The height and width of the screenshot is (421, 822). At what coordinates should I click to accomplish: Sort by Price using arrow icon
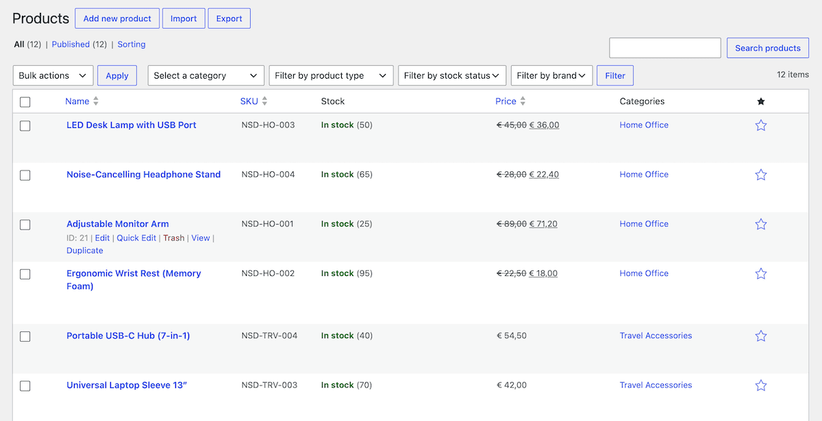(523, 101)
